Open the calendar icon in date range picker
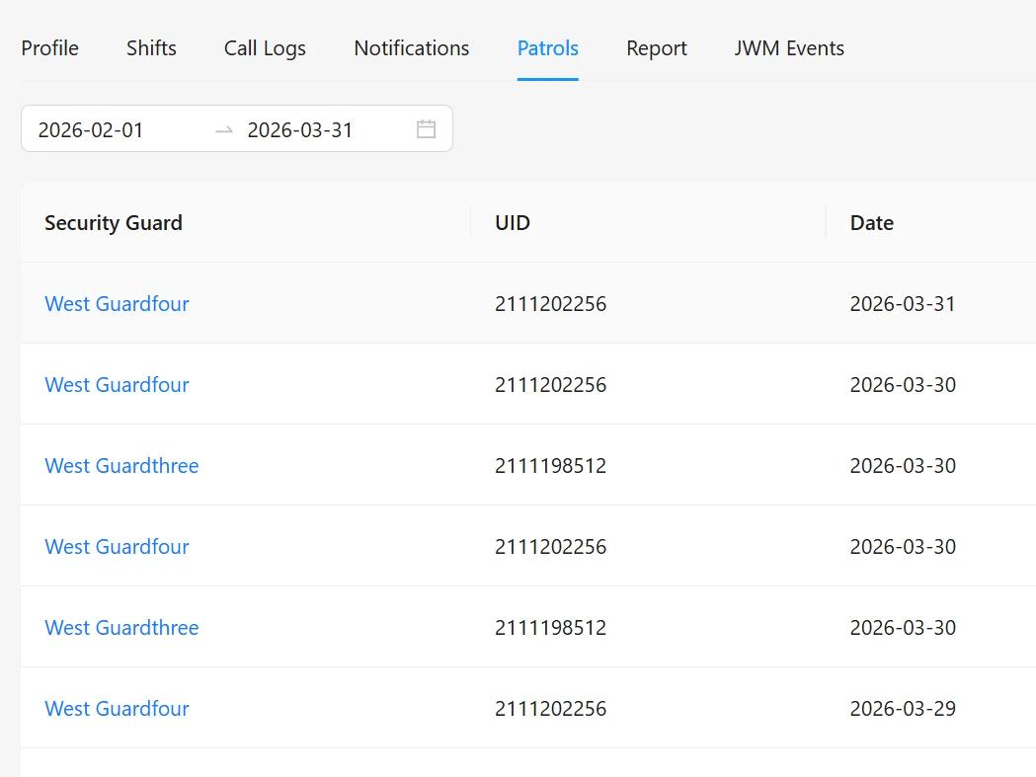Viewport: 1036px width, 777px height. tap(427, 128)
